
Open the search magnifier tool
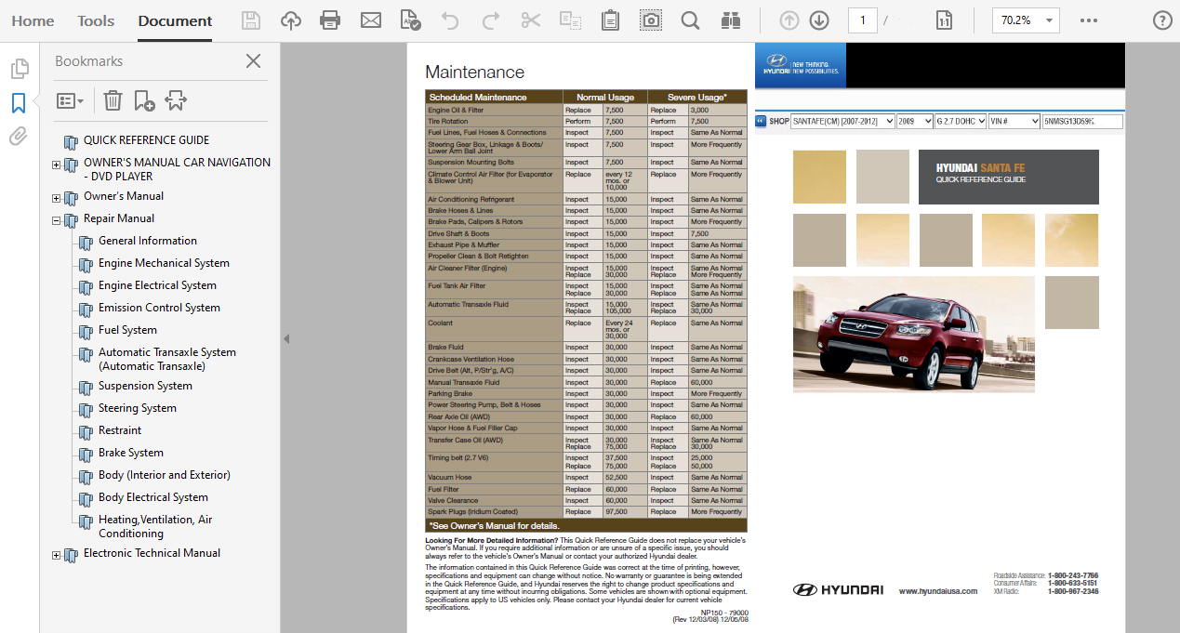(x=690, y=20)
